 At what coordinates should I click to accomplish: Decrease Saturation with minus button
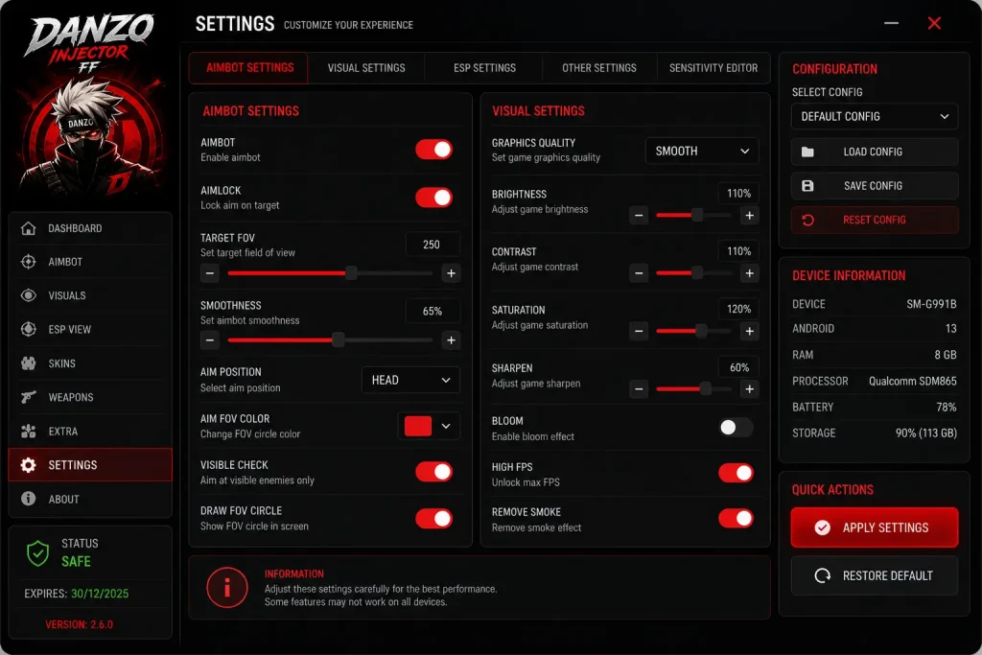[x=639, y=331]
